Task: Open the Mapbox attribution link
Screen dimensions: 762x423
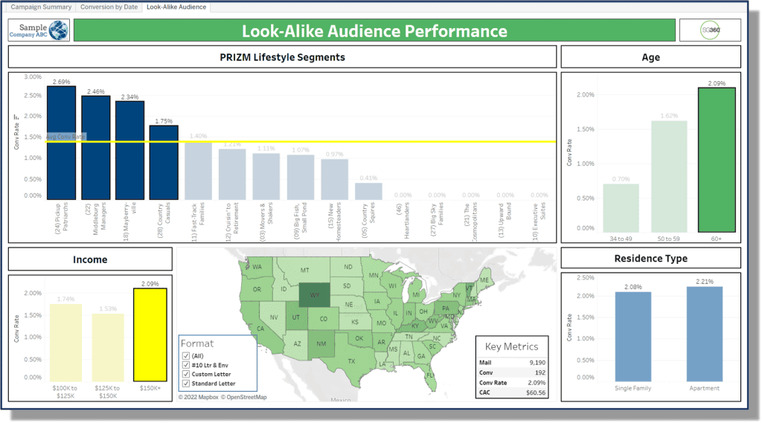Action: [198, 397]
